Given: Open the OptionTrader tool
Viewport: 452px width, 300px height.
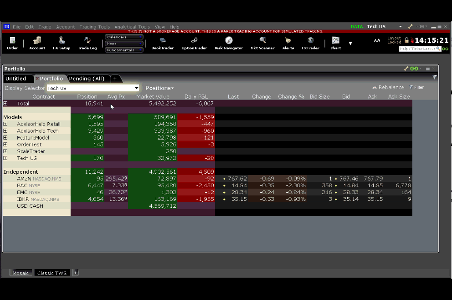Looking at the screenshot, I should click(x=194, y=42).
